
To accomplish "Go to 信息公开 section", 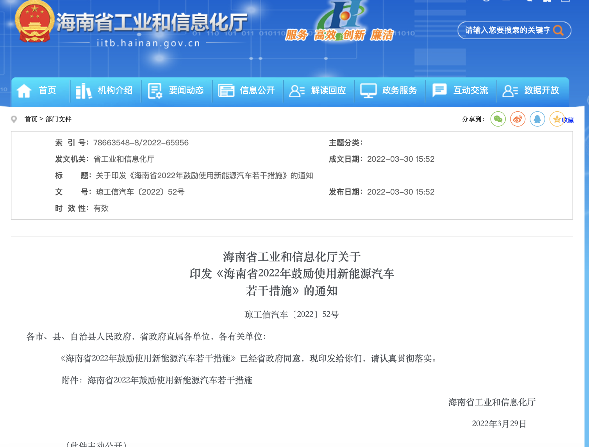I will (257, 91).
